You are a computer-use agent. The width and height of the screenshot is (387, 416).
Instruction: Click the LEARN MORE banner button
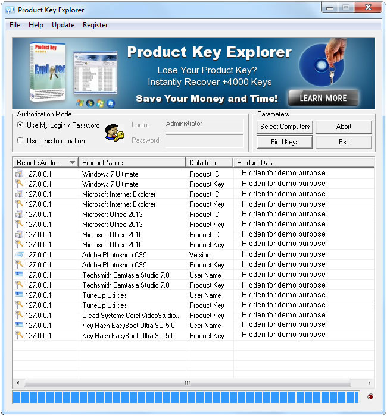click(x=323, y=98)
